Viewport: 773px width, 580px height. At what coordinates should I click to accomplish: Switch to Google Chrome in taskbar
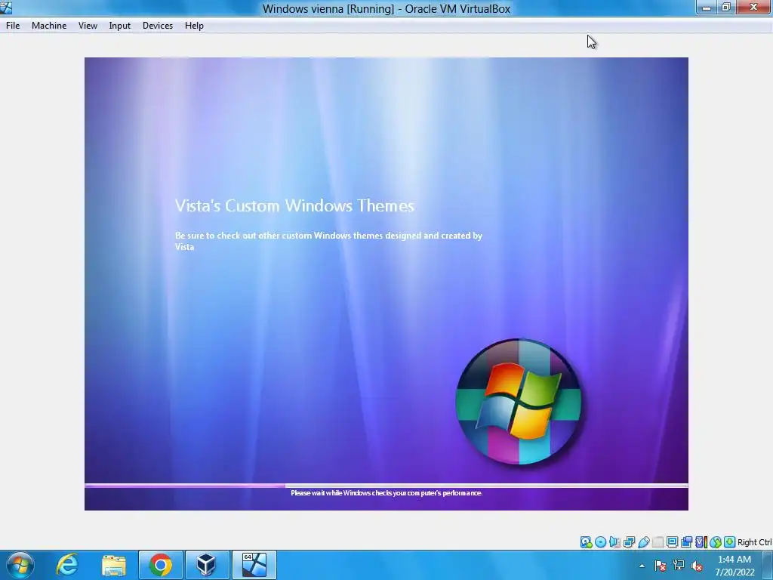click(x=161, y=565)
